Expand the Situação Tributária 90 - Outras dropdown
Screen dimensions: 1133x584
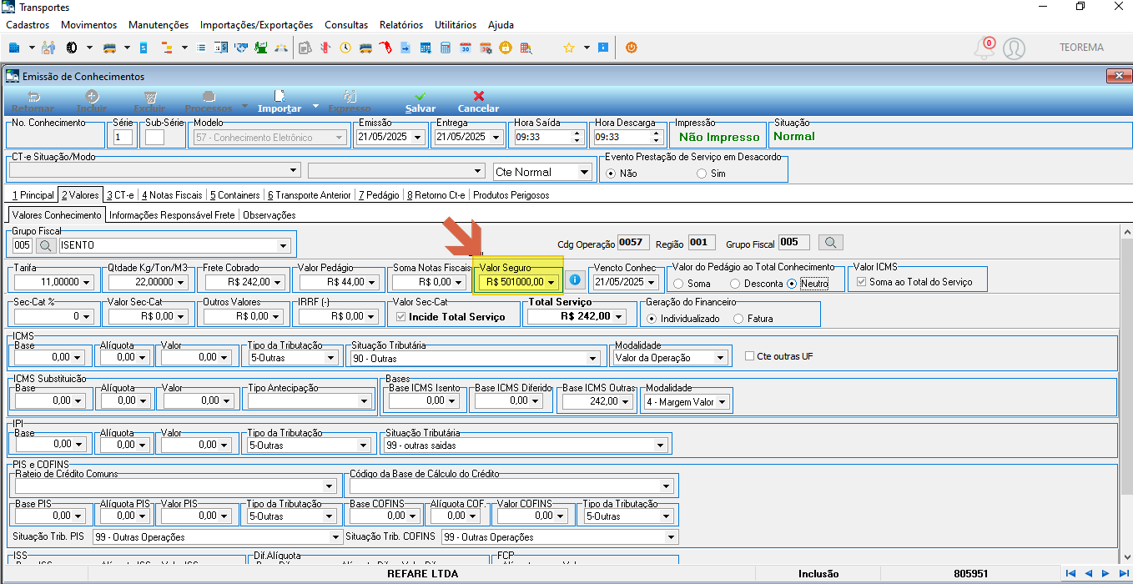(x=474, y=358)
